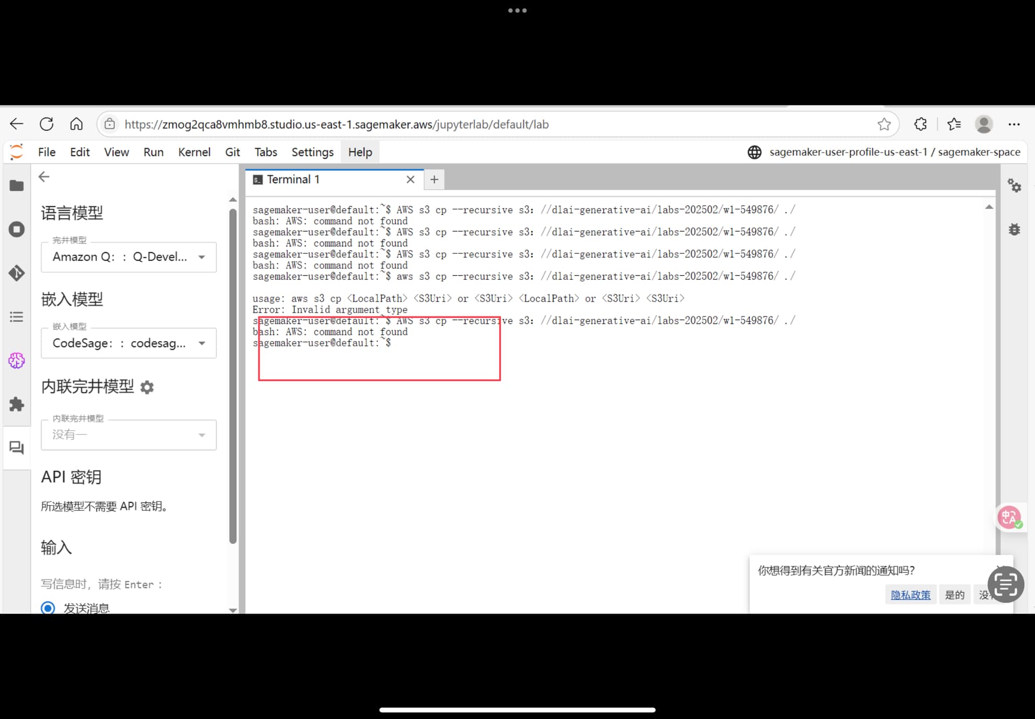Open the extension manager puzzle icon
Image resolution: width=1035 pixels, height=719 pixels.
(17, 404)
